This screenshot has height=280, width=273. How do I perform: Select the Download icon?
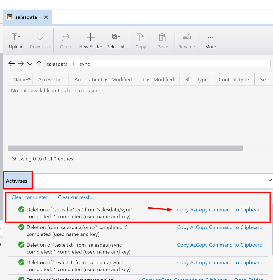(x=40, y=36)
